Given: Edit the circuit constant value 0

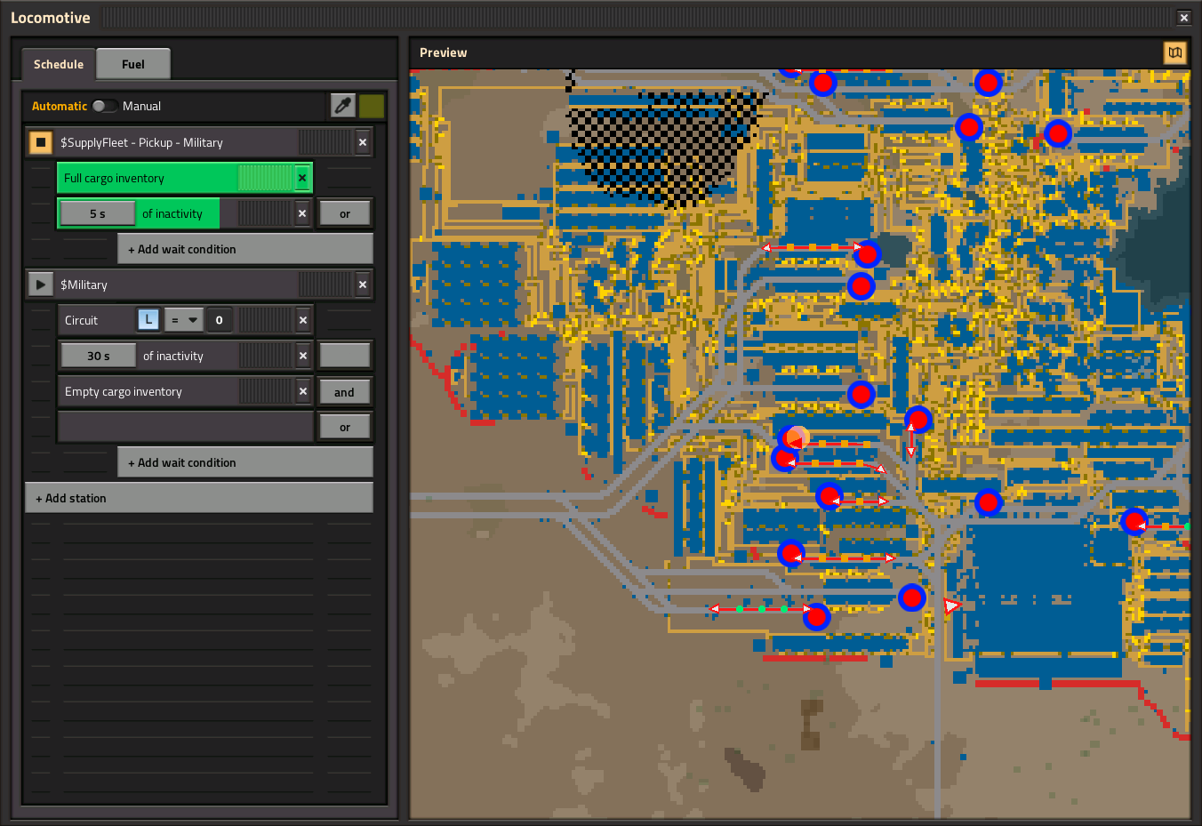Looking at the screenshot, I should point(220,320).
